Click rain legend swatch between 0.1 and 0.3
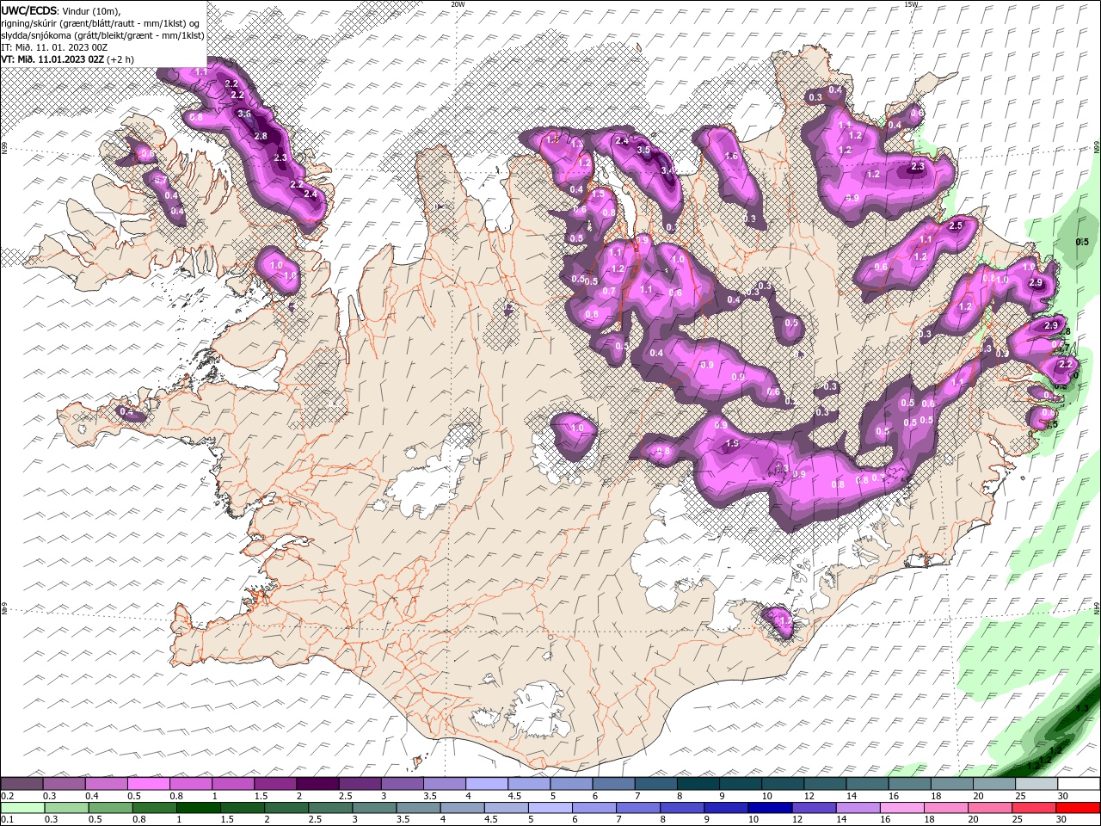Image resolution: width=1101 pixels, height=826 pixels. (23, 808)
